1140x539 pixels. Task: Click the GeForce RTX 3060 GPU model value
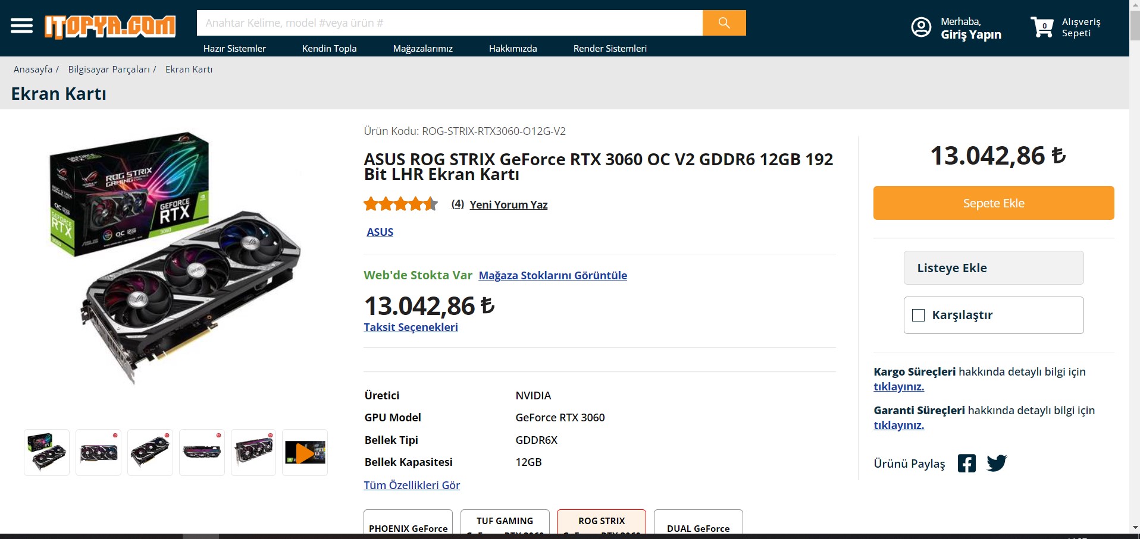[560, 417]
